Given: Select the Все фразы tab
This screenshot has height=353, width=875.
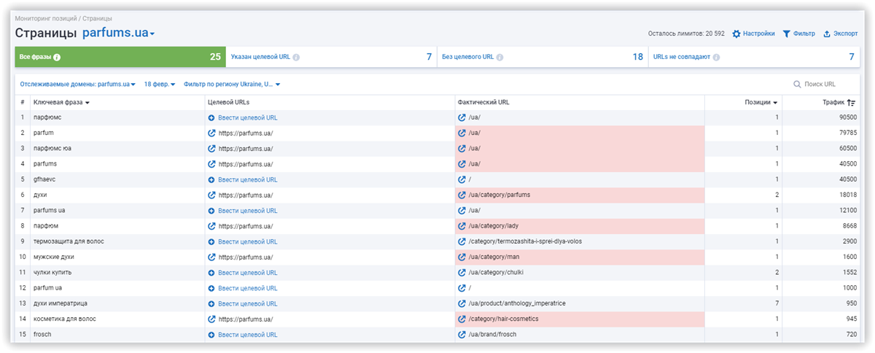Looking at the screenshot, I should [120, 57].
